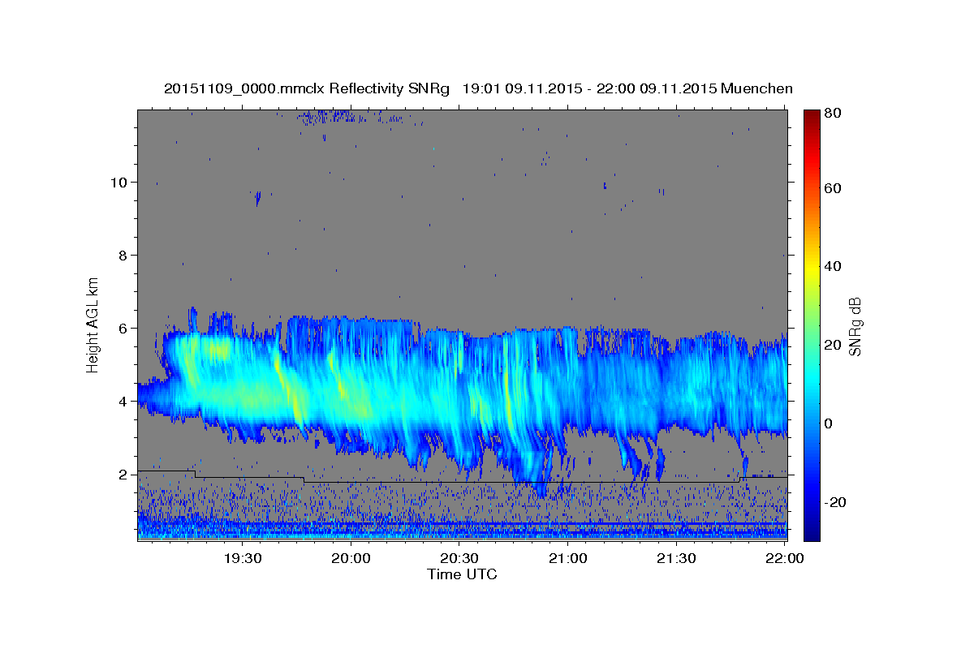Screen dimensions: 974x649
Task: Click the 22:00 time tick label
Action: tap(785, 558)
